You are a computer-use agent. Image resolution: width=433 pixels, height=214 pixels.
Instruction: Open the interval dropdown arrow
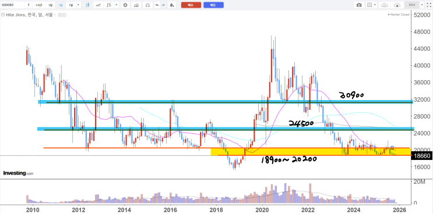tap(79, 5)
